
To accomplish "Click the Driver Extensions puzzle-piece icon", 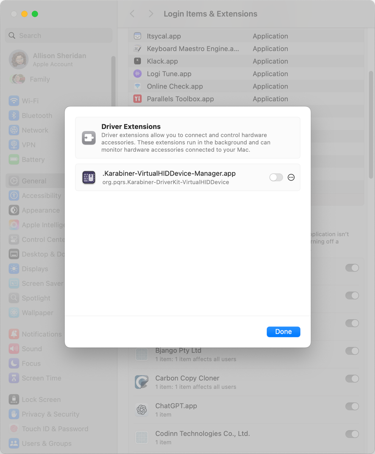I will click(88, 138).
